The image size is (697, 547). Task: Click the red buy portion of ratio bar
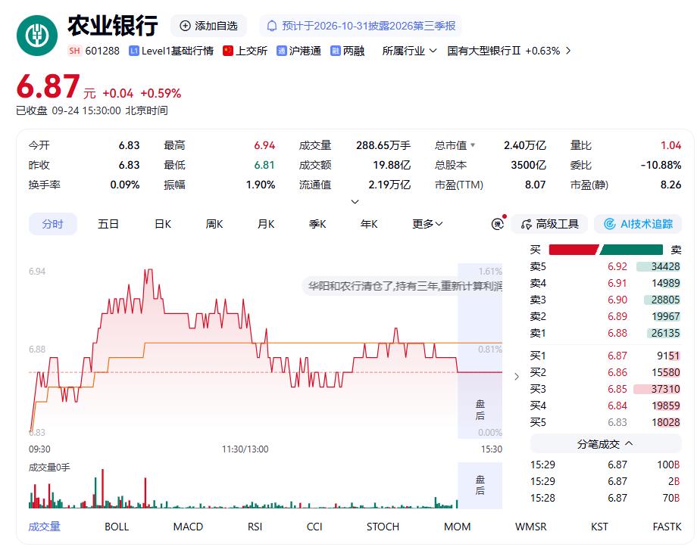[574, 250]
